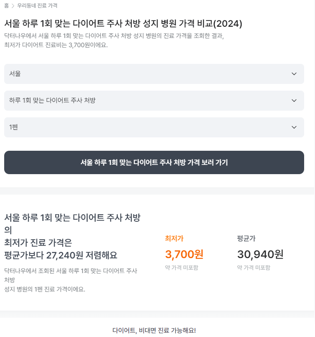Screen dimensions: 315x337
Task: Expand the chevron on the 서울 selector
Action: [x=294, y=73]
